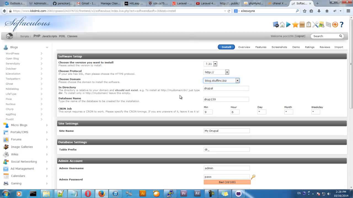
Task: Open the help question mark icon
Action: click(341, 25)
